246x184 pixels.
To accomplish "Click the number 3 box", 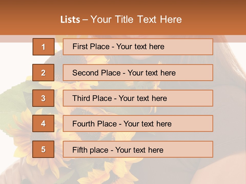I will pos(43,98).
